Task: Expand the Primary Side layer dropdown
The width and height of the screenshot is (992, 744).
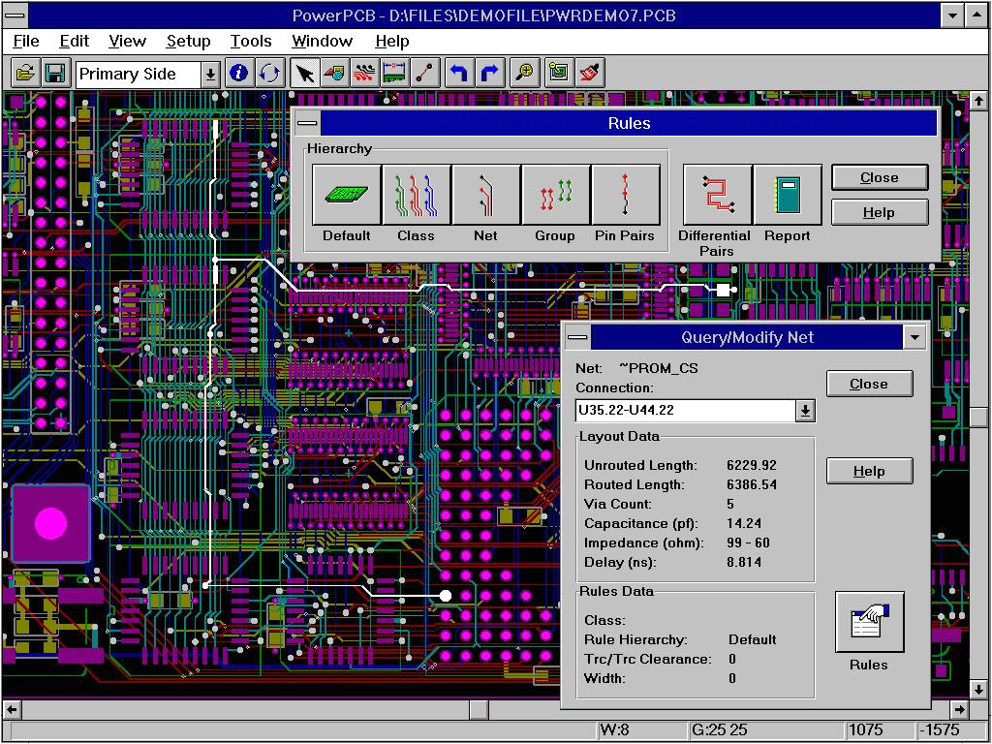Action: pyautogui.click(x=210, y=75)
